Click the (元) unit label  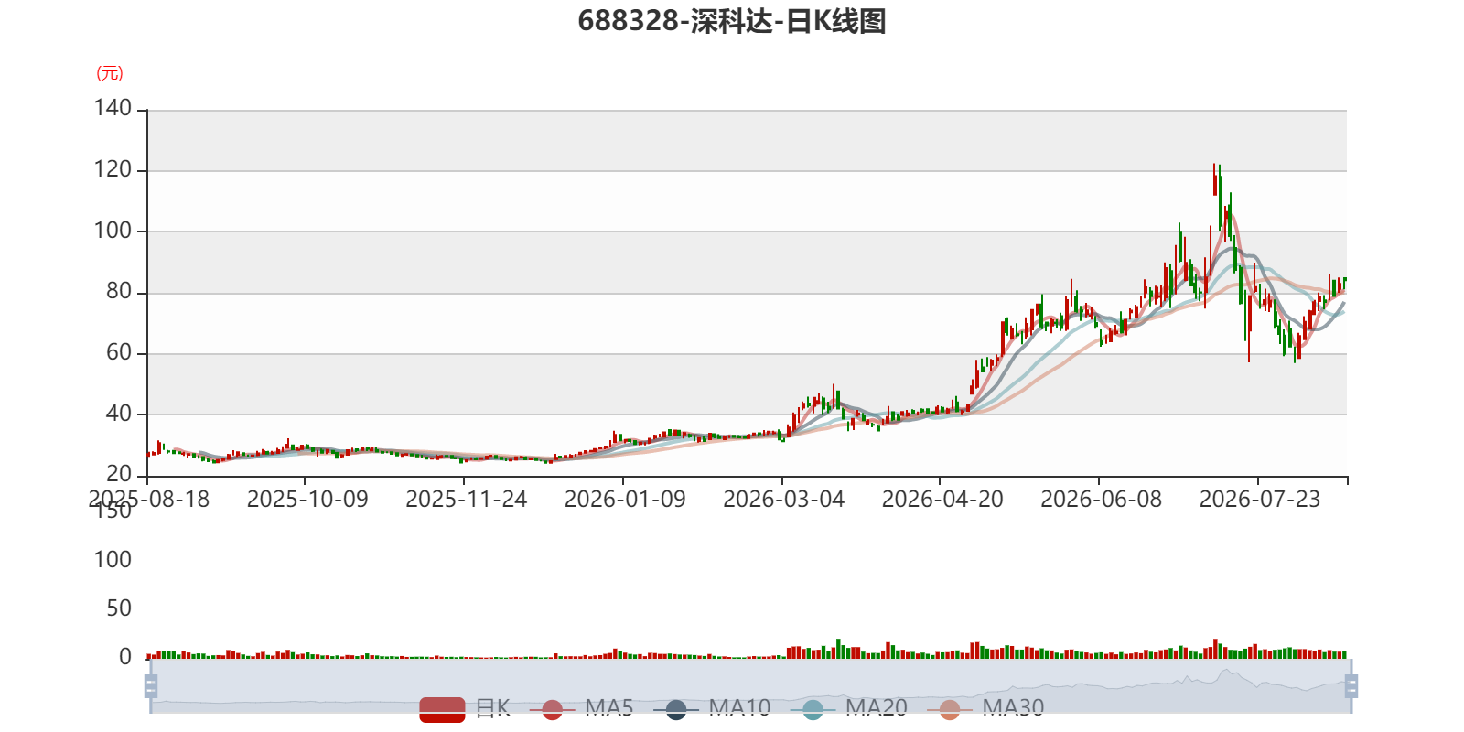tap(110, 73)
